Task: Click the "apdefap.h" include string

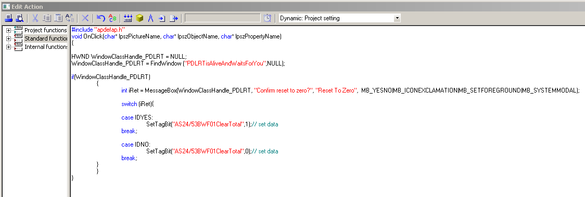Action: click(110, 30)
